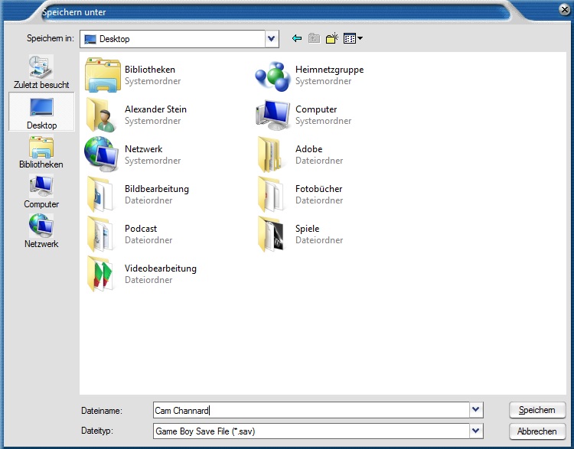Expand the Dateityp file type dropdown
Image resolution: width=574 pixels, height=449 pixels.
tap(477, 431)
